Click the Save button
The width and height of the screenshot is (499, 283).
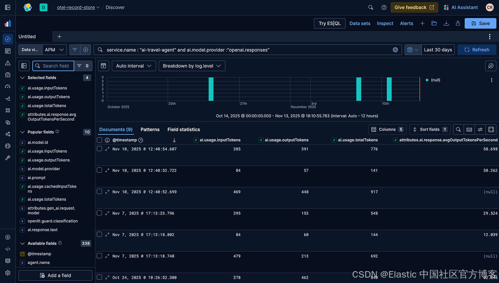(480, 23)
